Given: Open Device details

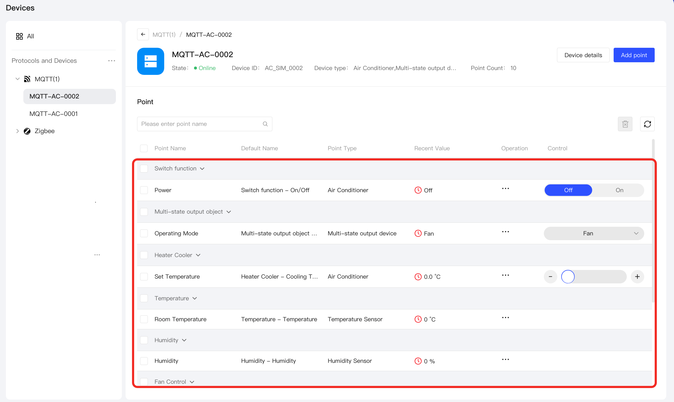Looking at the screenshot, I should pyautogui.click(x=583, y=55).
